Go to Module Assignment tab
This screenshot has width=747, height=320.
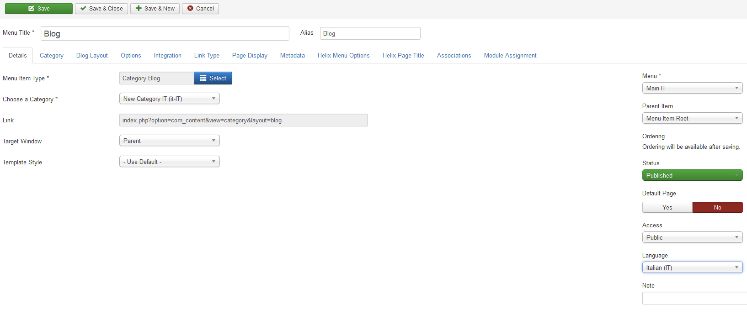510,55
